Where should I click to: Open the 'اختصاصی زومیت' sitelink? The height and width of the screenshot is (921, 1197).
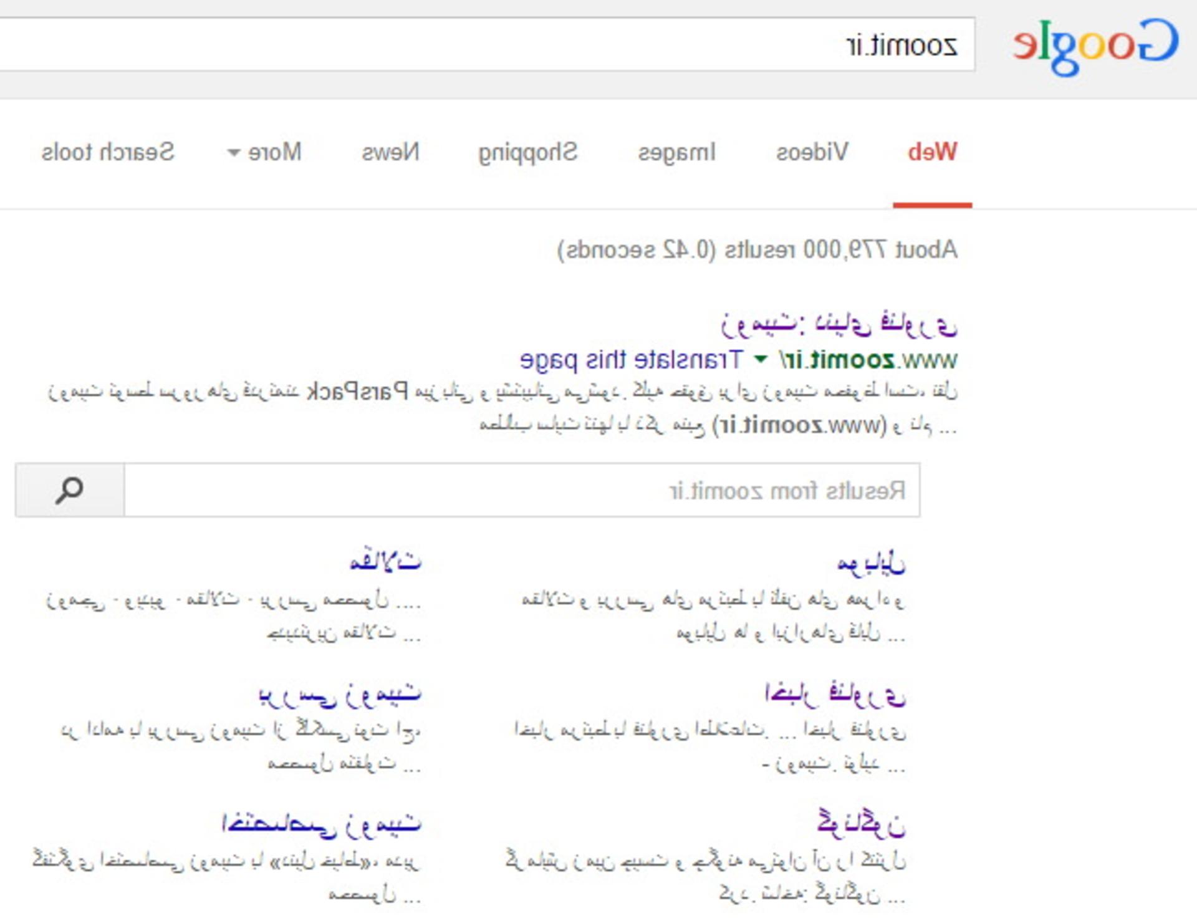point(322,824)
